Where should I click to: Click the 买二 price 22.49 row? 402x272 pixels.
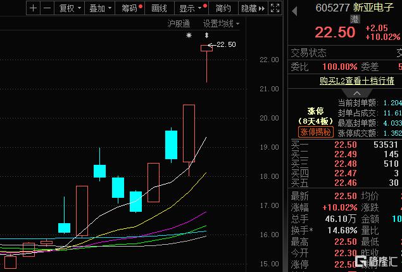pos(346,154)
